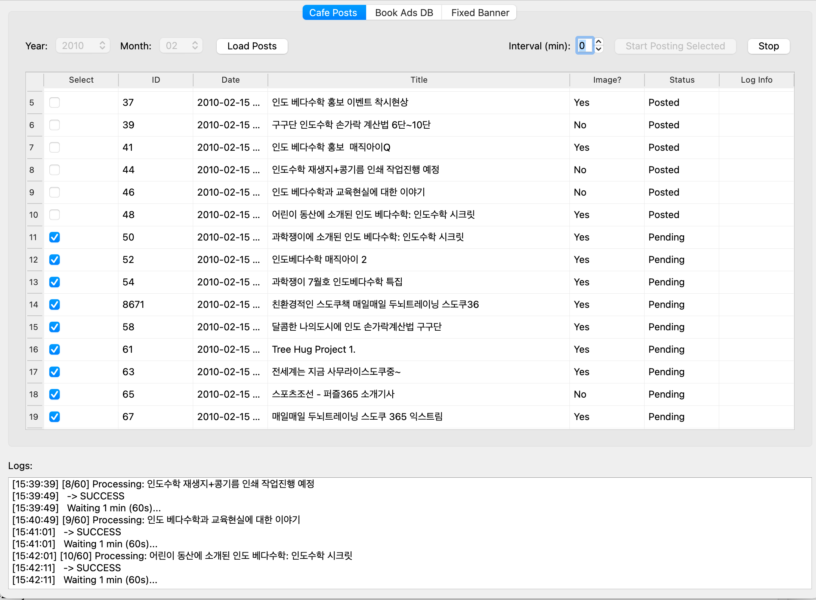Increase interval with stepper up arrow

coord(599,42)
